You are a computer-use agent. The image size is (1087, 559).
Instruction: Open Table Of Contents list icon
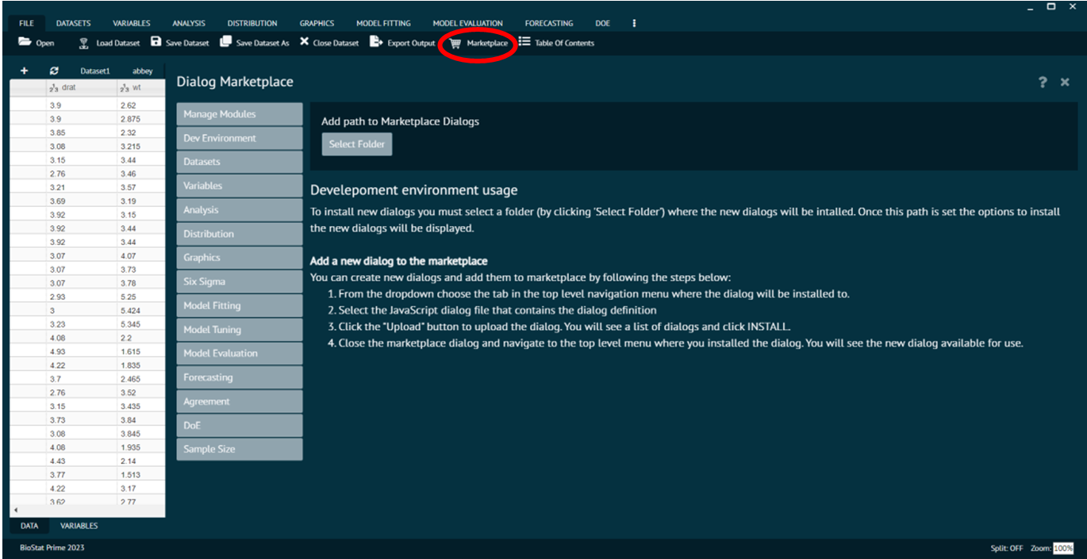[524, 43]
